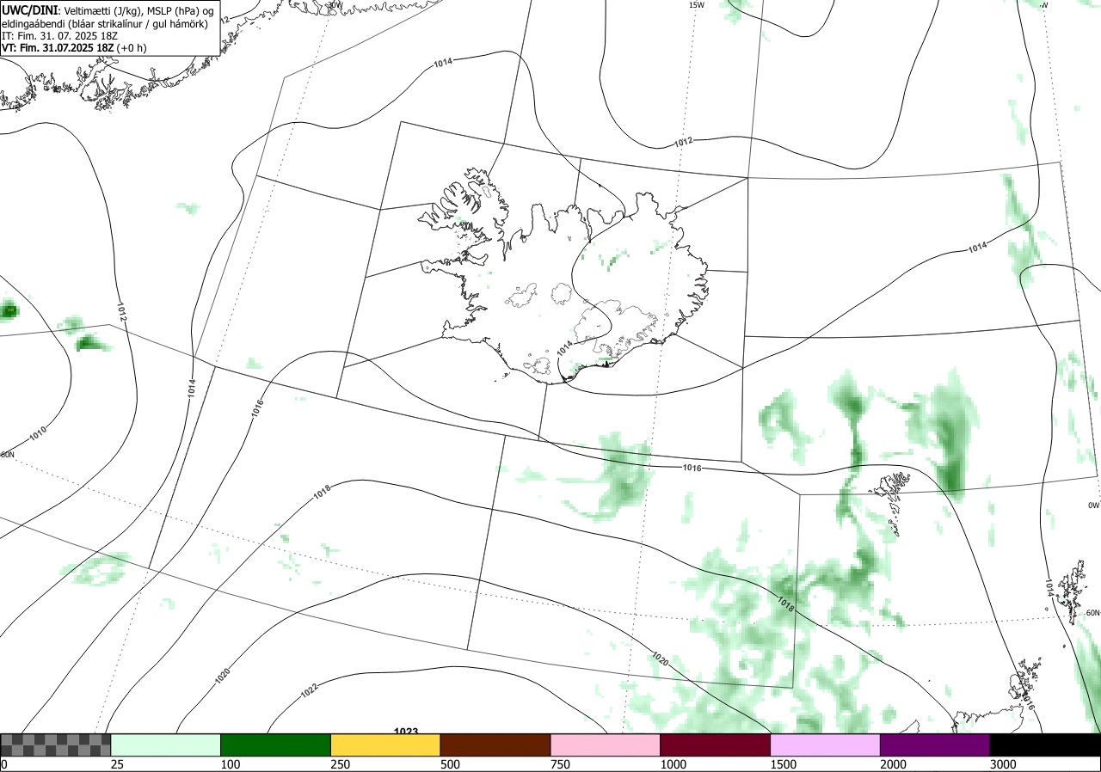Select the legend value label "250"
Image resolution: width=1101 pixels, height=772 pixels.
tap(340, 764)
